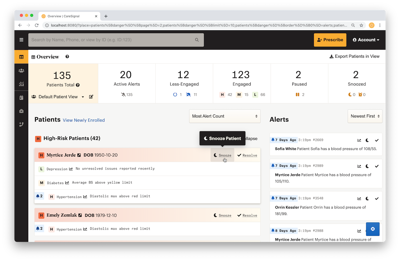Open the chart icon on alert #3548
The image size is (400, 261).
tap(359, 199)
